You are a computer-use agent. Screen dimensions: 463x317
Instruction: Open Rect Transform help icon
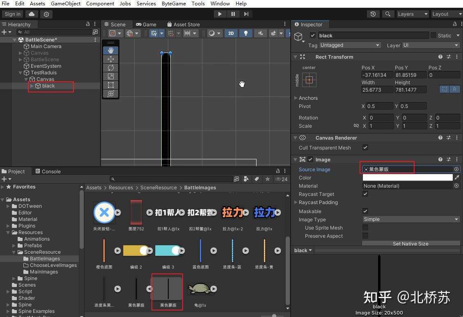(x=440, y=57)
